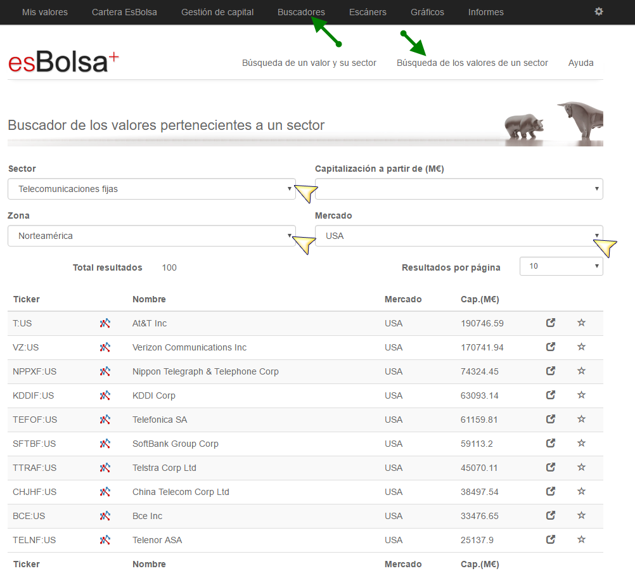Click company name China Telecom Corp Ltd
Viewport: 635px width, 578px height.
point(181,492)
